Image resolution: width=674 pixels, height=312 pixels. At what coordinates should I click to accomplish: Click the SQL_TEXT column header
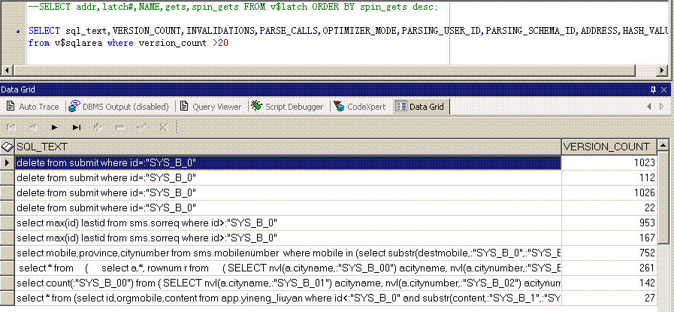[x=286, y=146]
